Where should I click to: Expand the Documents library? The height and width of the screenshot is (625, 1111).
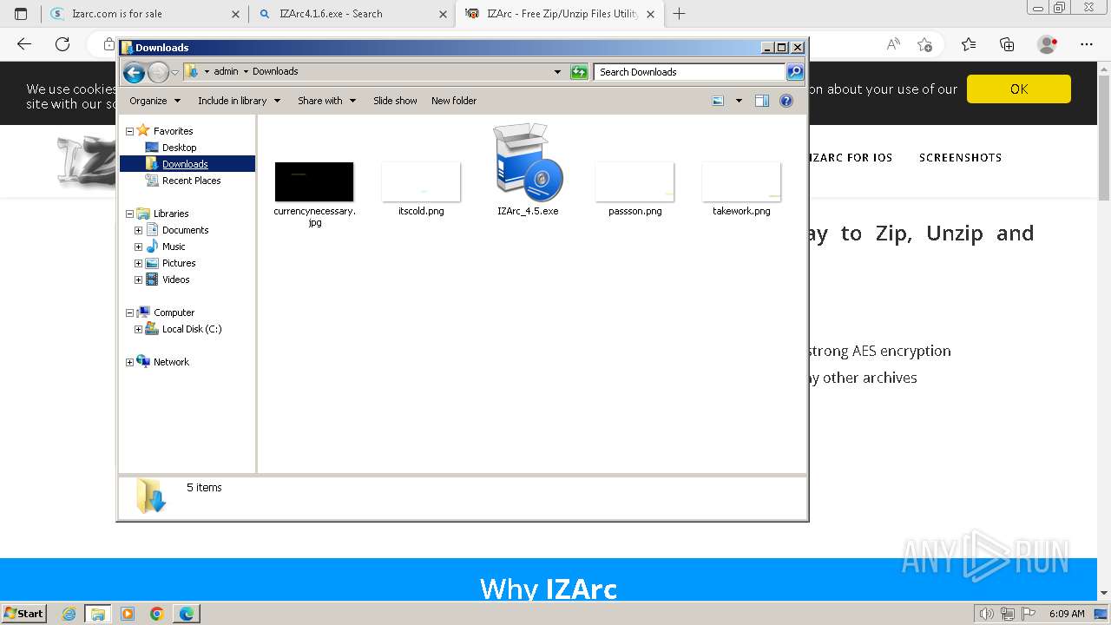click(138, 230)
